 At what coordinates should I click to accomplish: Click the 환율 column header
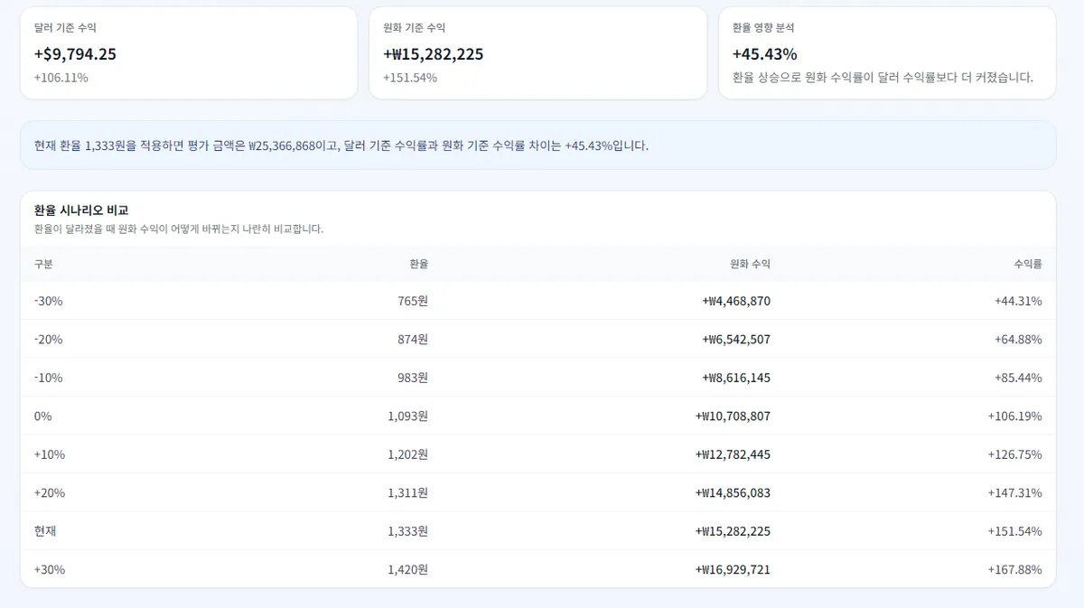coord(418,264)
